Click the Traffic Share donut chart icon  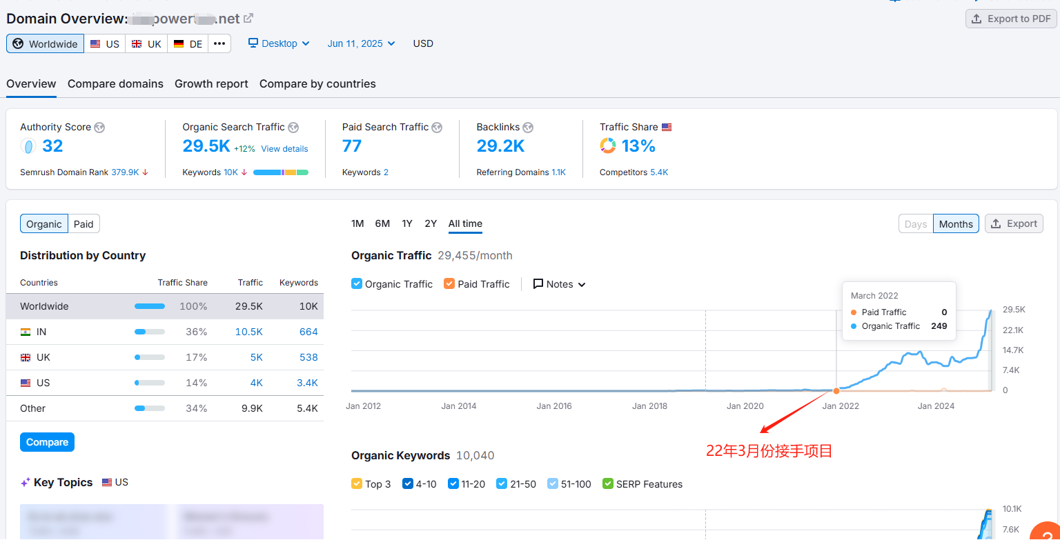608,146
